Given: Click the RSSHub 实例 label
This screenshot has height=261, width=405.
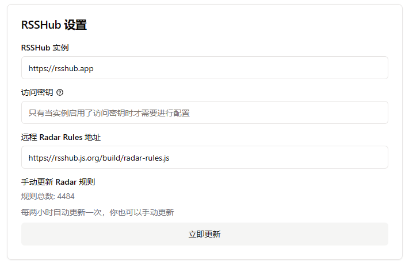Looking at the screenshot, I should [45, 48].
